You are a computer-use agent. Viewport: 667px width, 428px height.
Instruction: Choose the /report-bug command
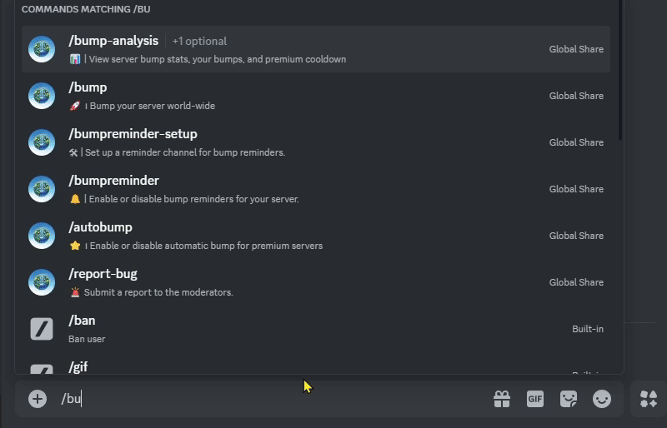click(103, 274)
